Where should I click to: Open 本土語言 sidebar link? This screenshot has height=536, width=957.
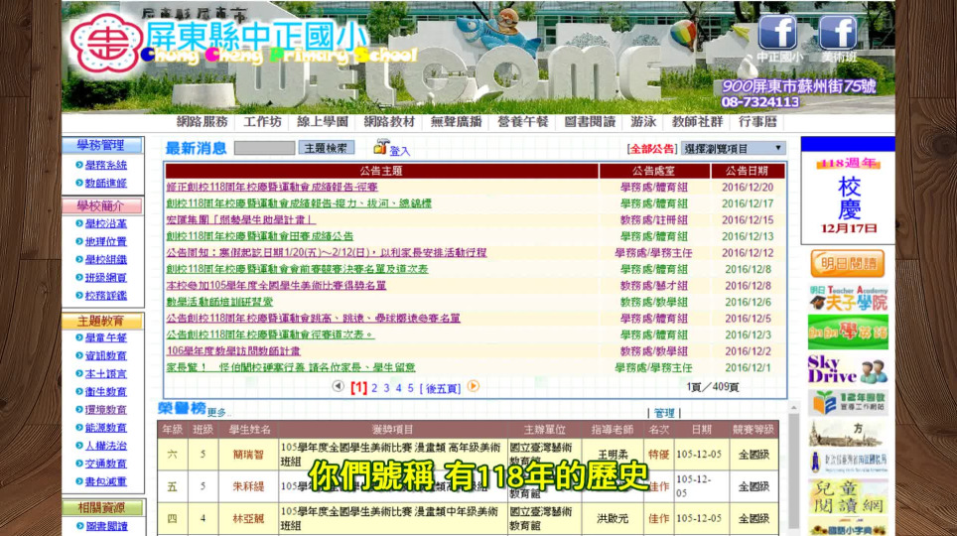[105, 373]
